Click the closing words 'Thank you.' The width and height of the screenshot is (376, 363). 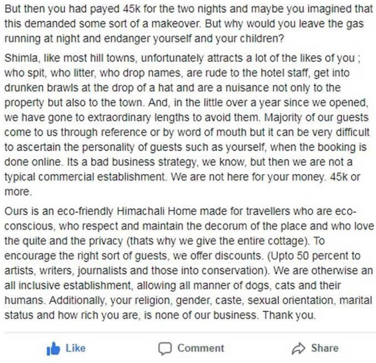289,315
